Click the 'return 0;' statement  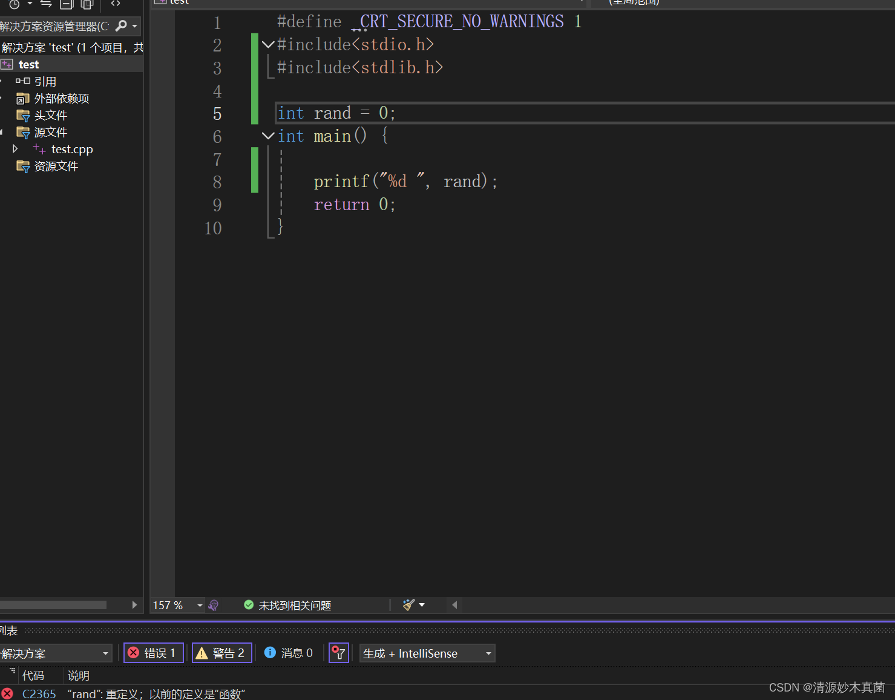(x=355, y=205)
